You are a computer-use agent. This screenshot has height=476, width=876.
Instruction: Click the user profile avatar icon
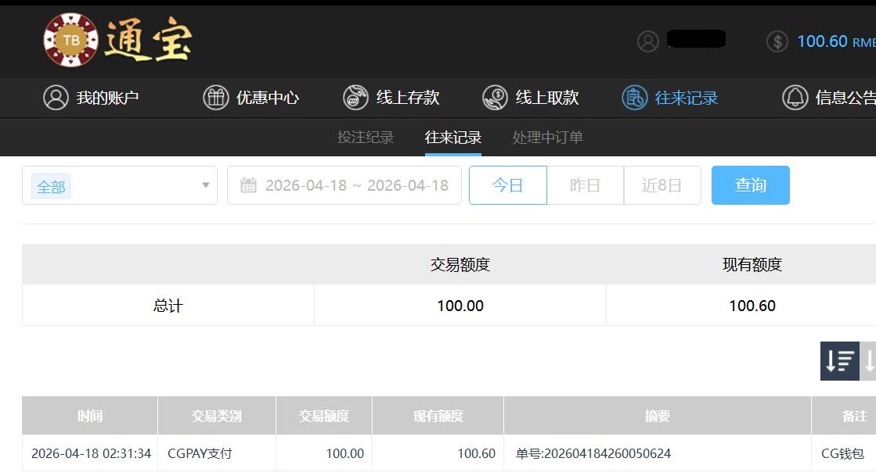(x=648, y=41)
